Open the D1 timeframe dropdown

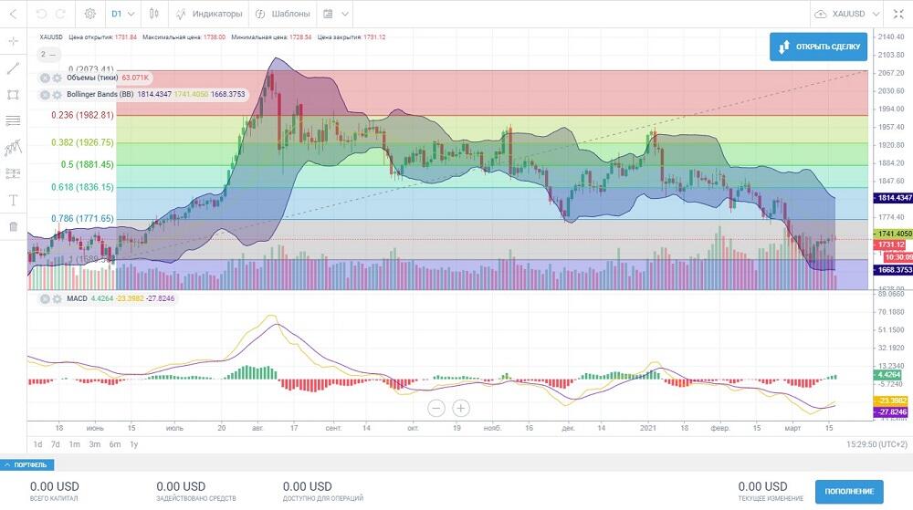[122, 14]
